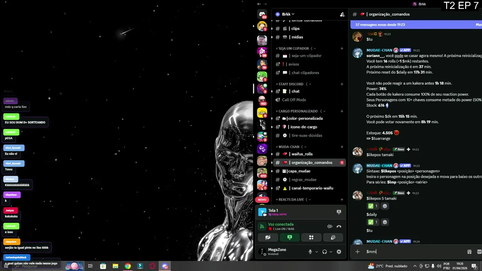This screenshot has height=271, width=482.
Task: Toggle camera on in voice panel
Action: coord(268,238)
